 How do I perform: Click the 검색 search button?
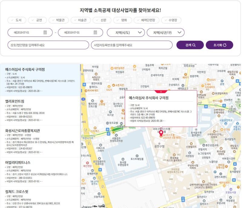pyautogui.click(x=190, y=45)
